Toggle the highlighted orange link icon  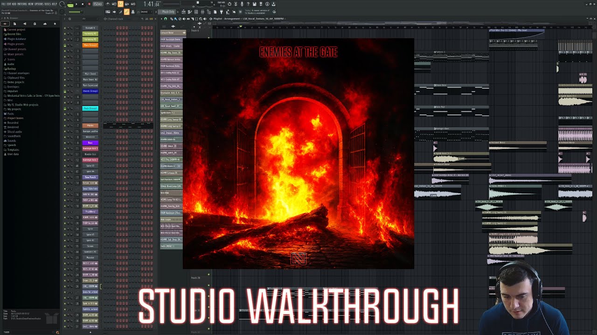click(126, 12)
